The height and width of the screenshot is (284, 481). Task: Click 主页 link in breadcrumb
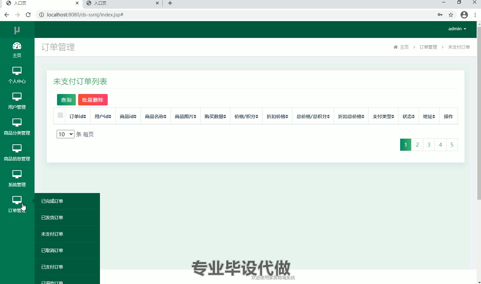pos(404,47)
